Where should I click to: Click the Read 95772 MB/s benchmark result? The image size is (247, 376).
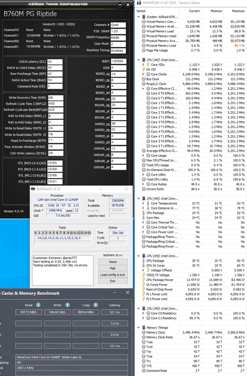[29, 312]
